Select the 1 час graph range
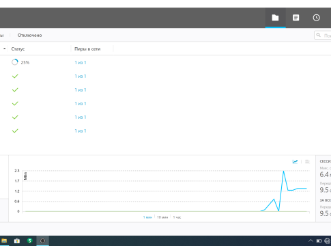331x246 pixels. click(x=177, y=217)
